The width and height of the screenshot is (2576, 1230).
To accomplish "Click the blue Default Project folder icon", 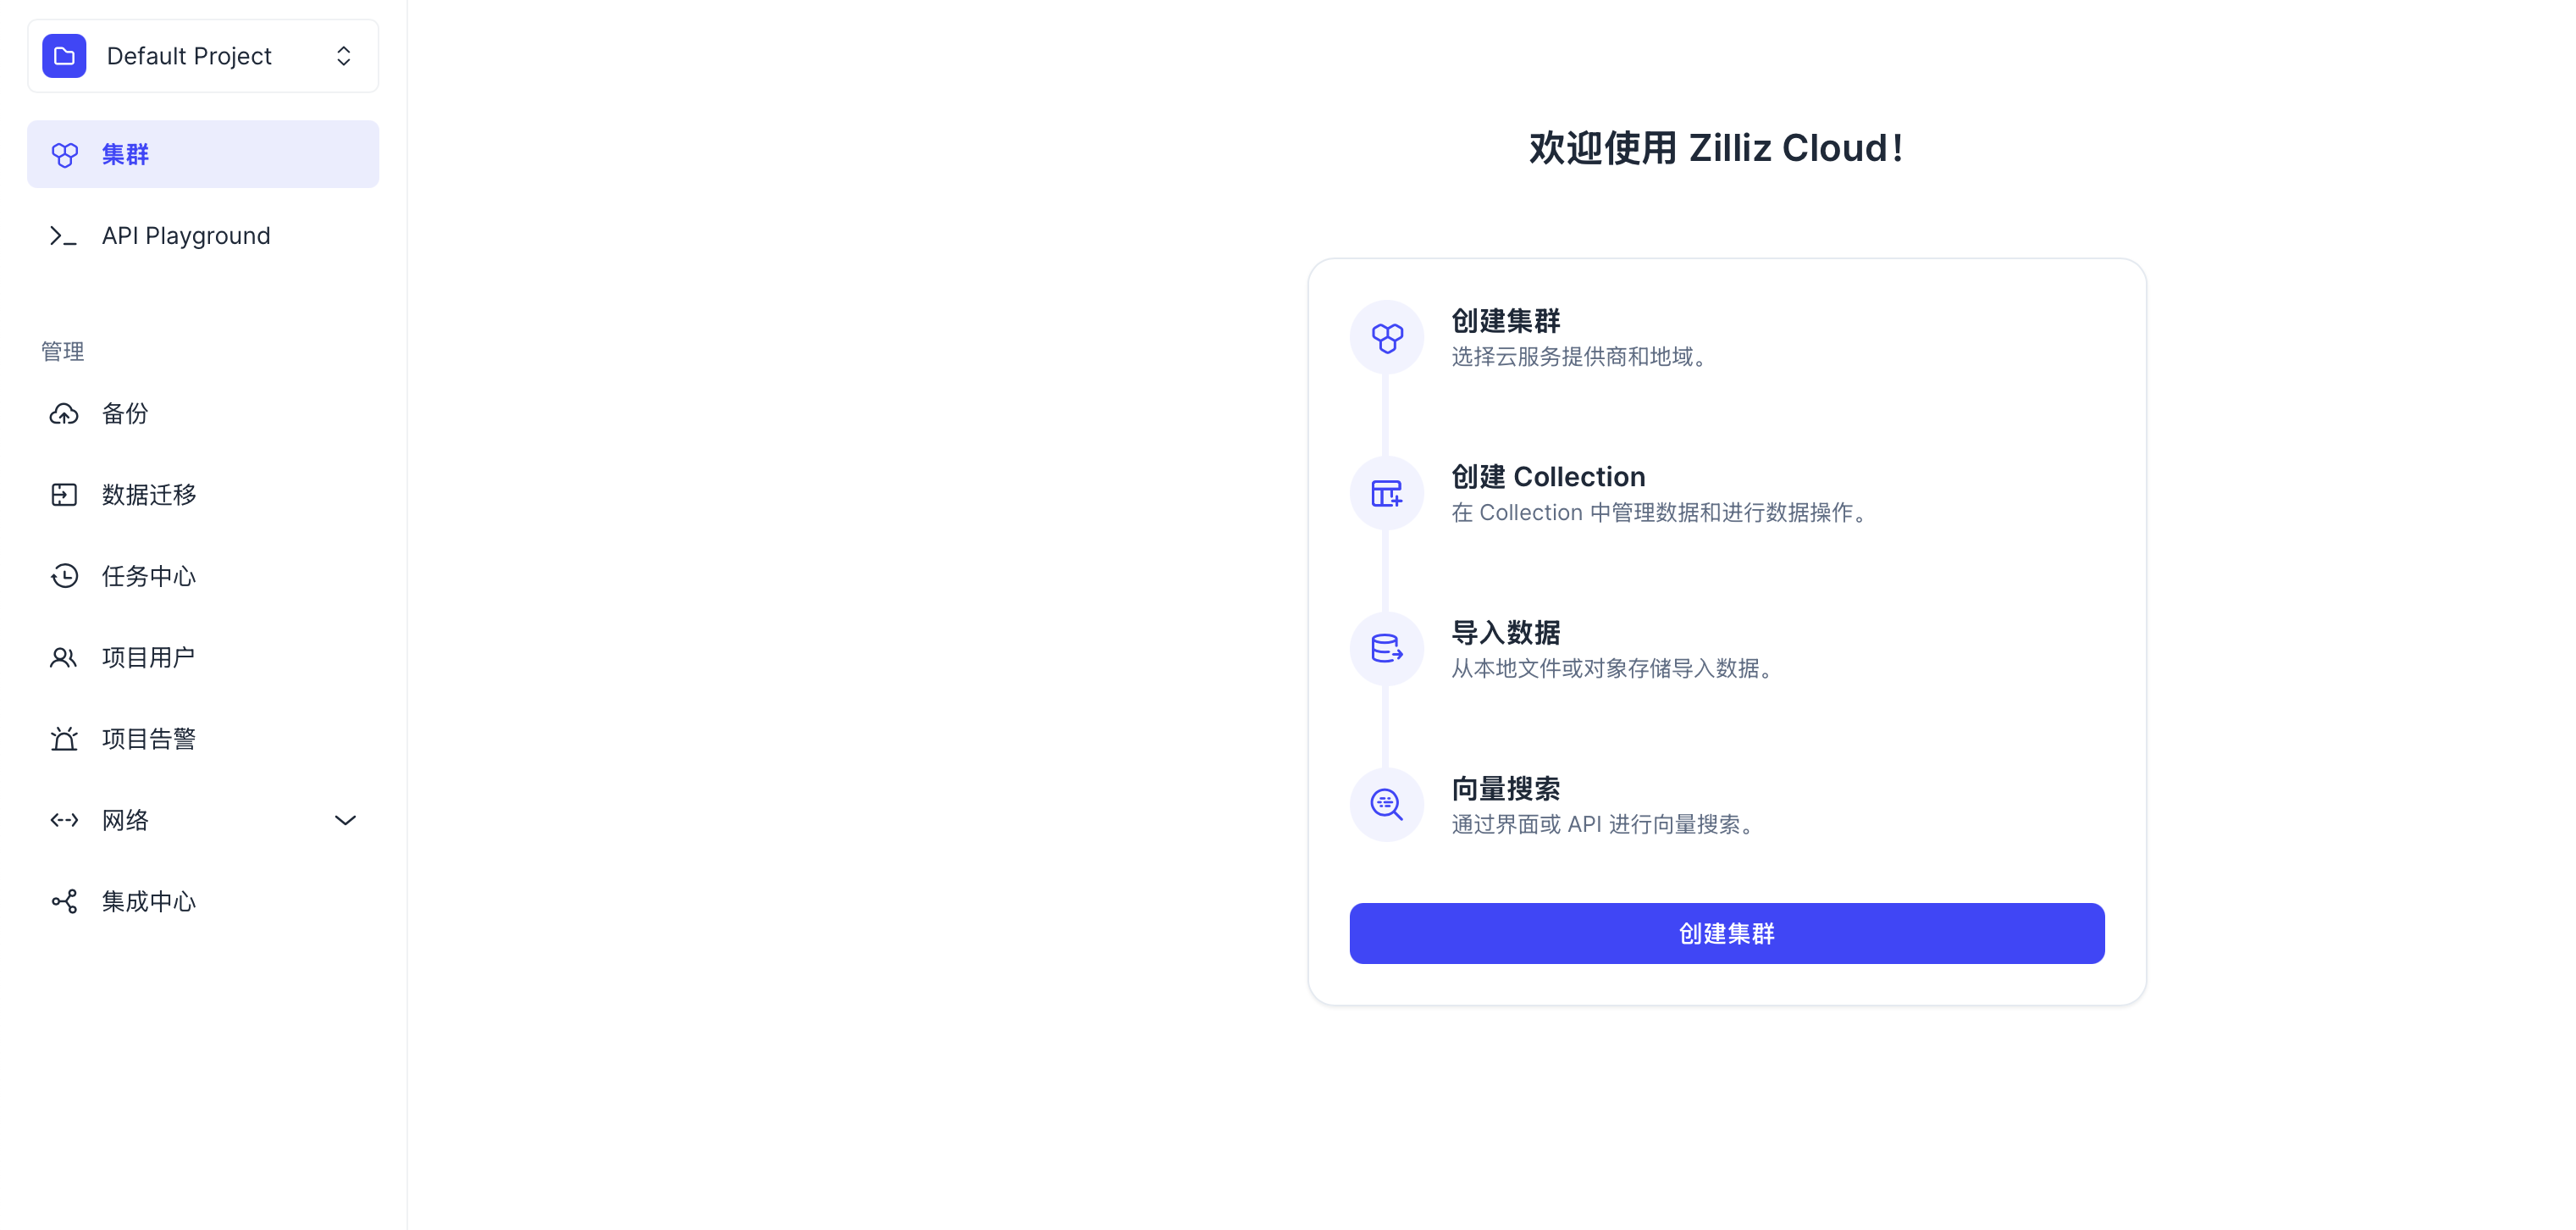I will [x=64, y=56].
